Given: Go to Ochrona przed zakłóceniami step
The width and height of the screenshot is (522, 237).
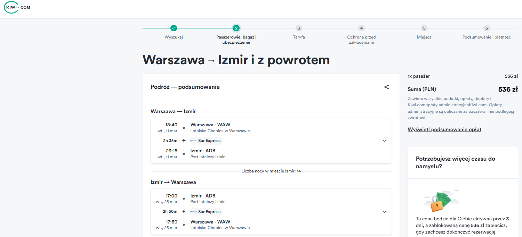Looking at the screenshot, I should [x=361, y=35].
